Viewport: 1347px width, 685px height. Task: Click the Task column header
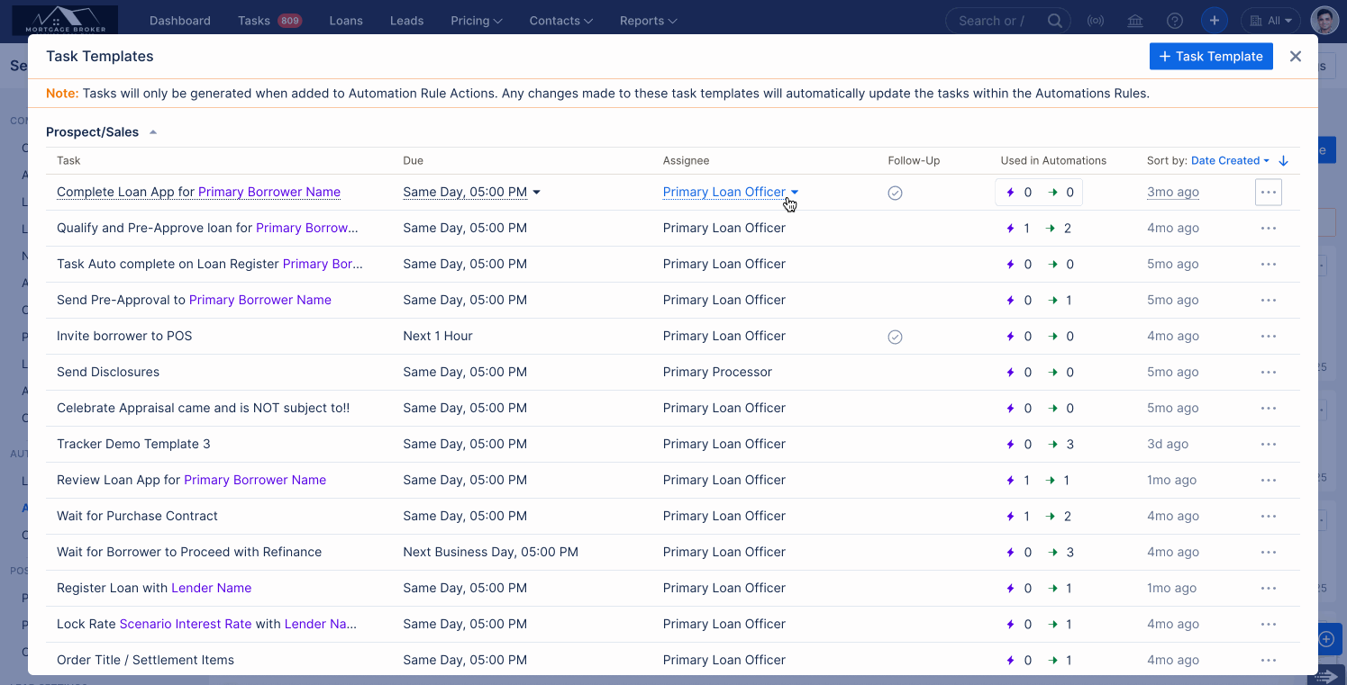coord(68,160)
